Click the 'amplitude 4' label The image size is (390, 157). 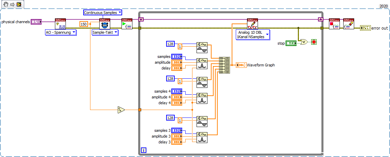click(x=161, y=97)
